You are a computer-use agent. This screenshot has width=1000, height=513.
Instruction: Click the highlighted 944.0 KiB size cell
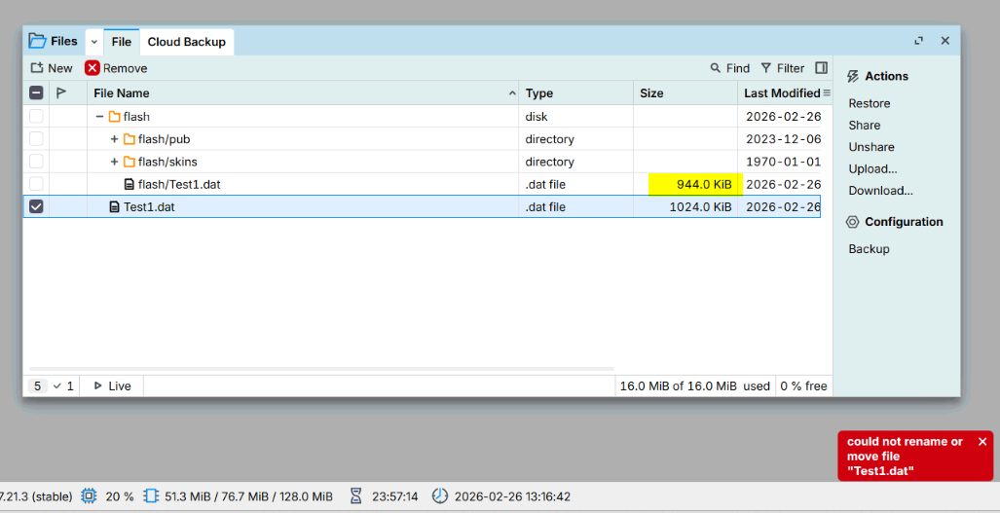click(x=696, y=184)
